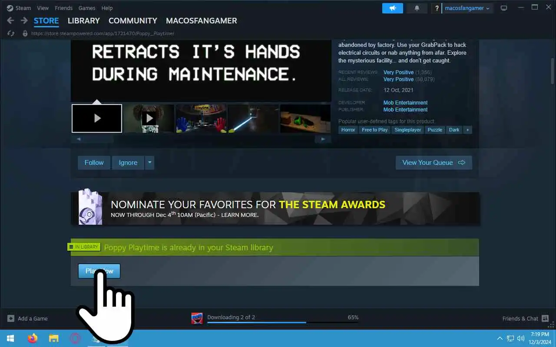Launch Firefox from the taskbar
This screenshot has height=347, width=556.
click(33, 338)
